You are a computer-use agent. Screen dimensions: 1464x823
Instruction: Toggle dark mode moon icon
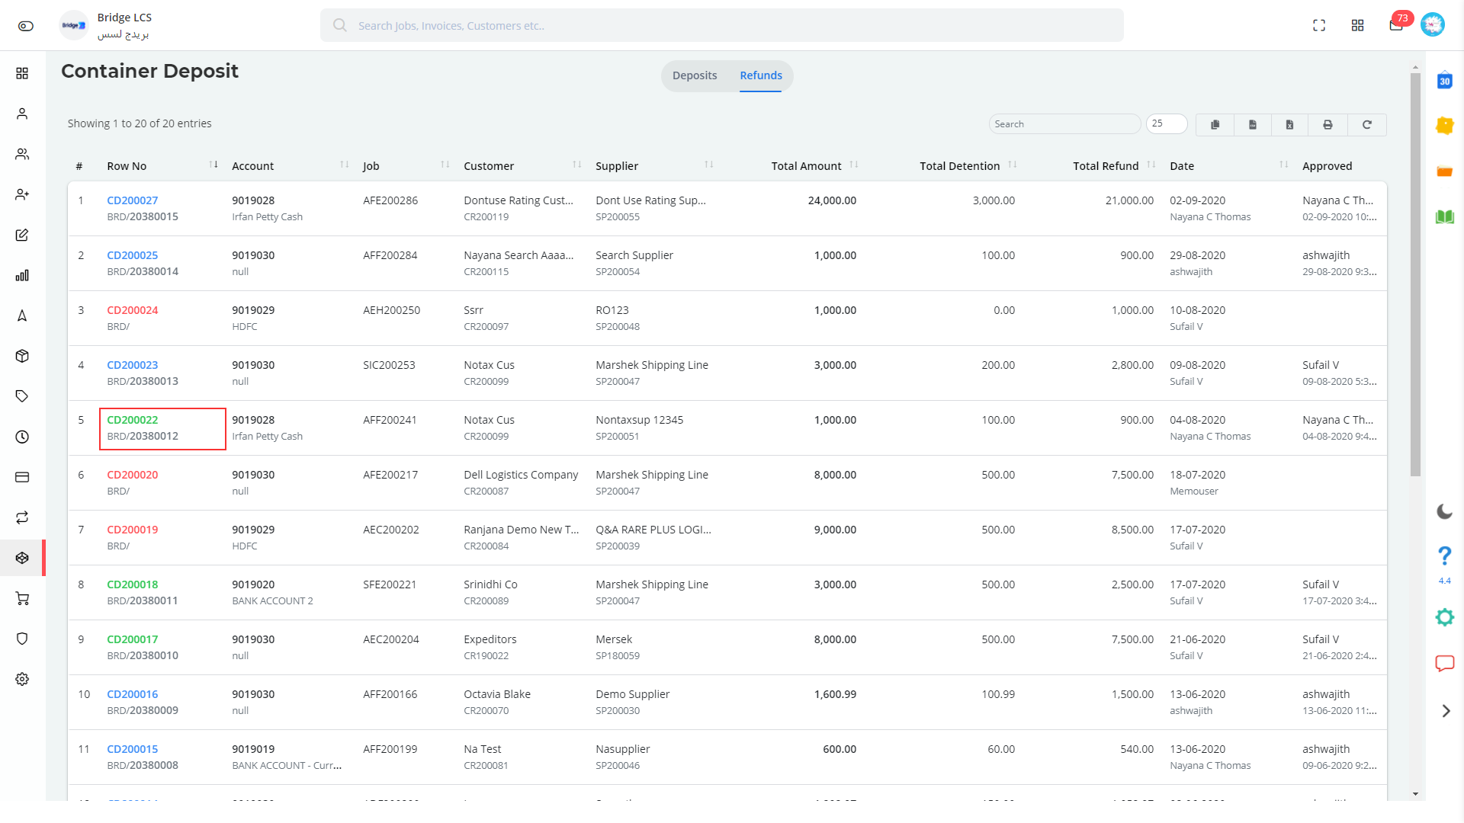click(1445, 511)
